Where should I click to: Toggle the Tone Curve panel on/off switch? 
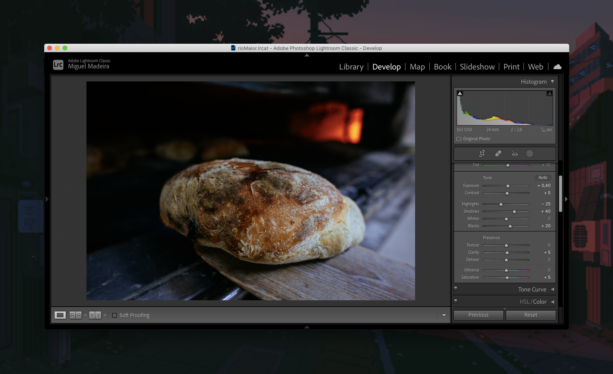(x=456, y=289)
